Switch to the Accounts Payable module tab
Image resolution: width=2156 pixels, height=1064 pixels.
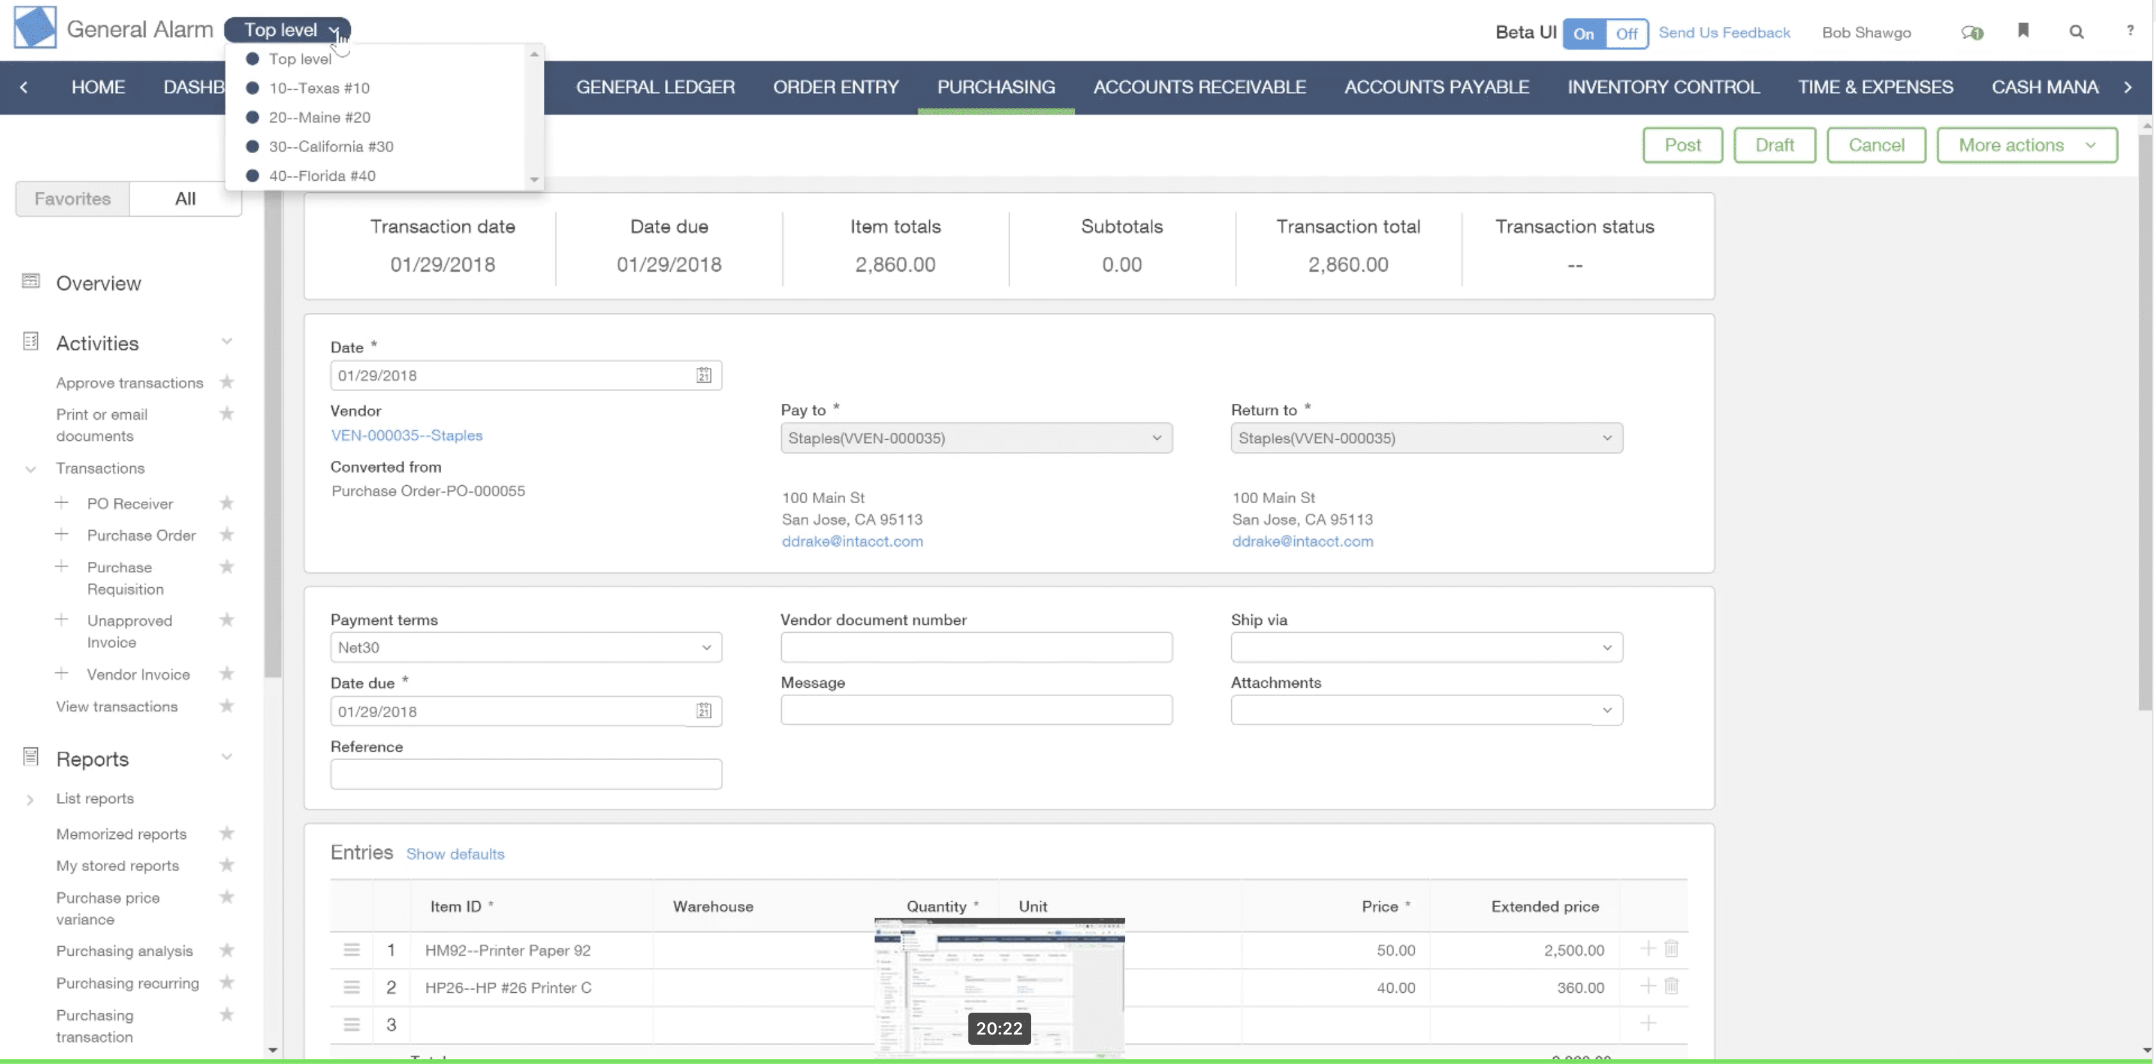(1436, 87)
